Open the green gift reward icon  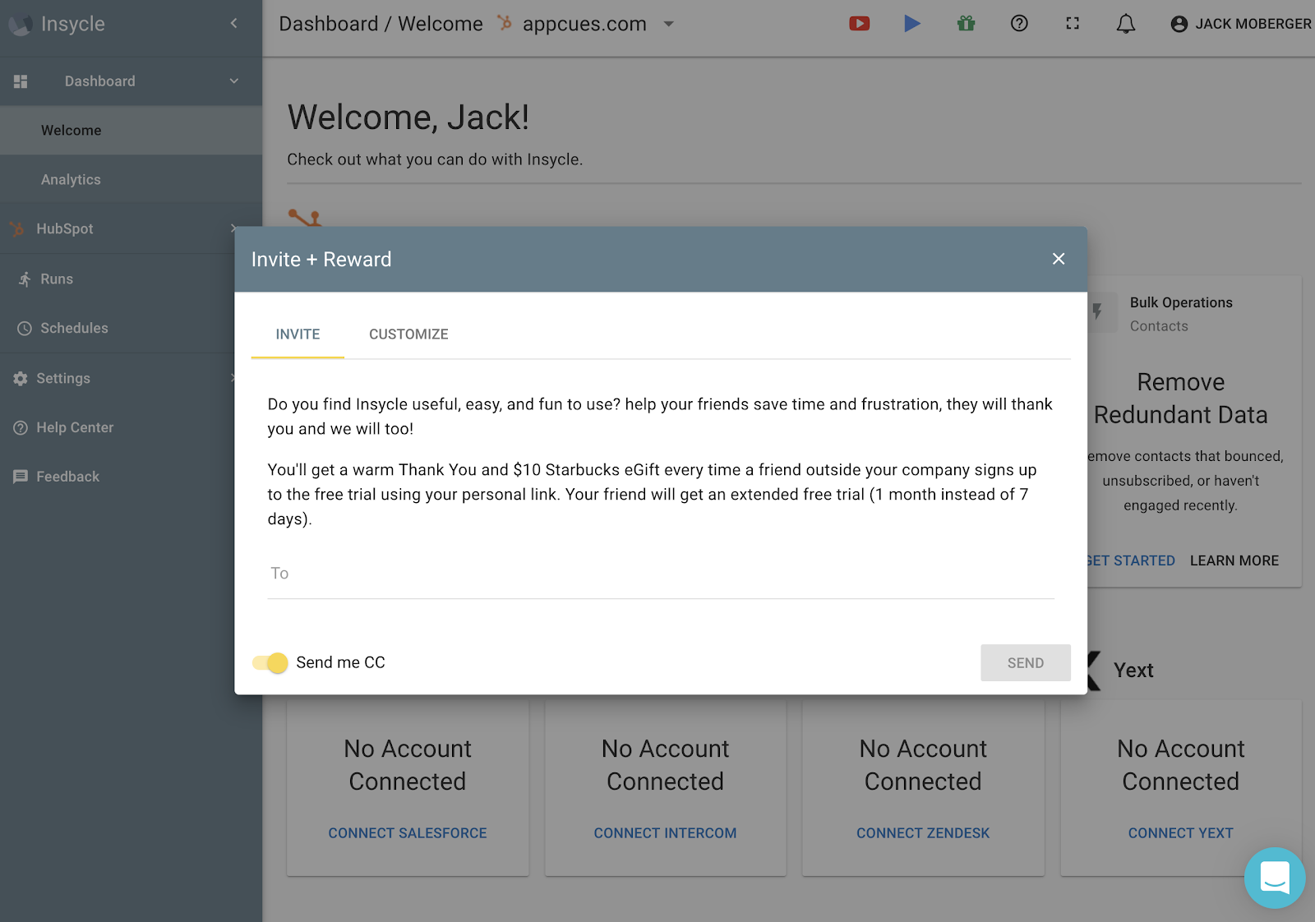(966, 24)
